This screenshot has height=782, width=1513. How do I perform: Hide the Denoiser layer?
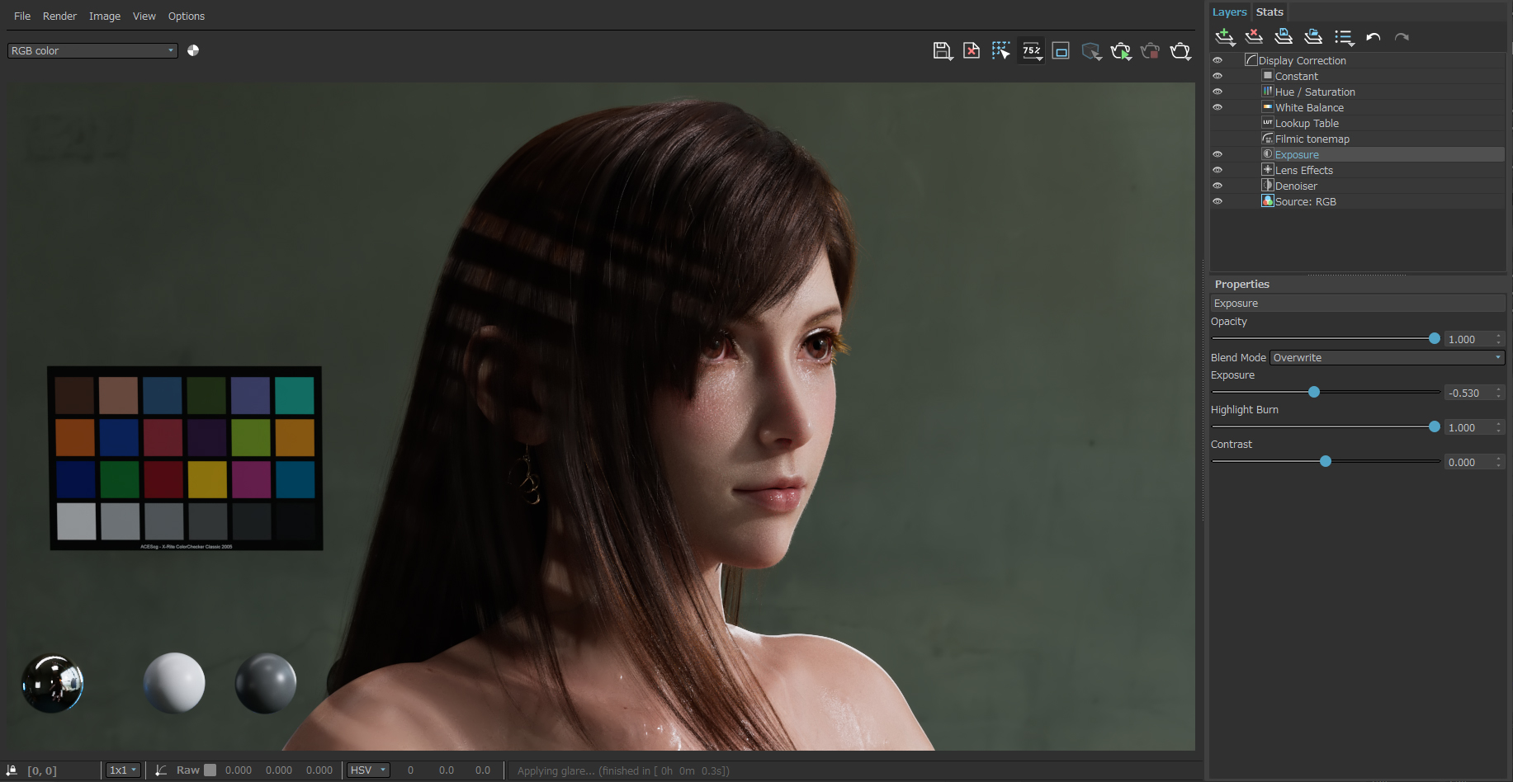pyautogui.click(x=1217, y=186)
